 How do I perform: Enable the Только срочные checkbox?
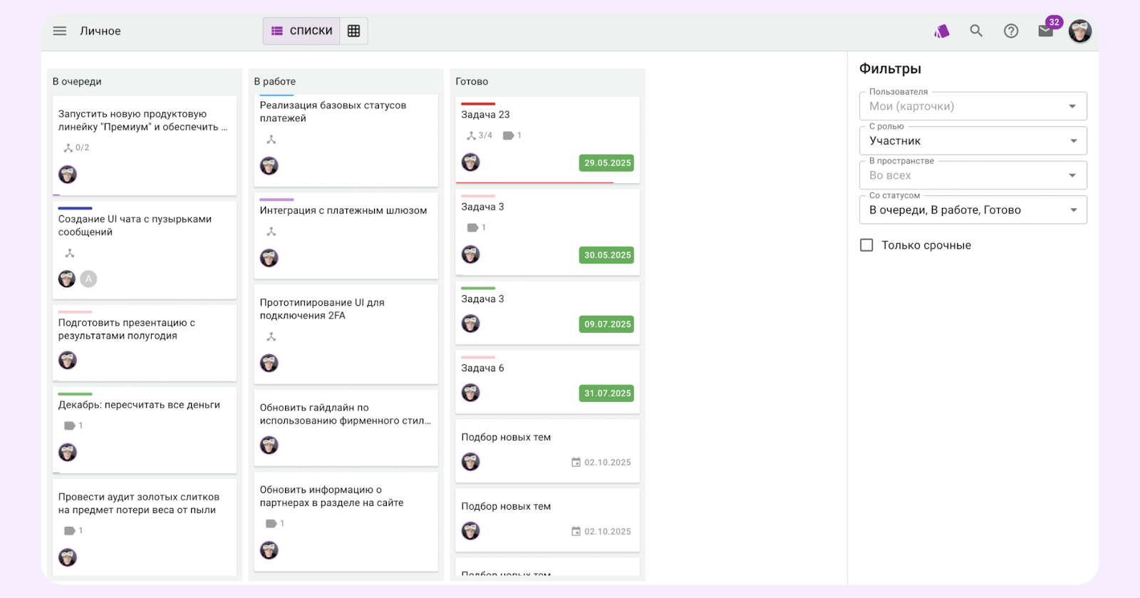(866, 245)
